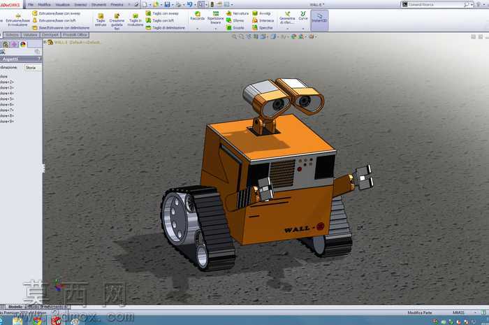This screenshot has width=489, height=325.
Task: Open dropdown arrow beside the New document icon
Action: click(150, 5)
